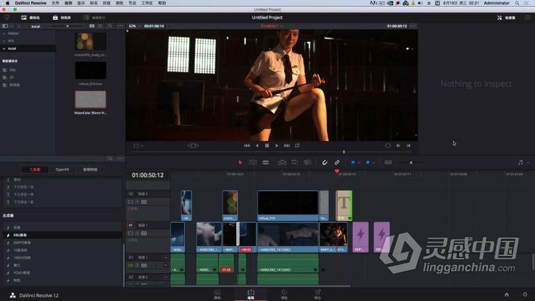Viewport: 535px width, 301px height.
Task: Toggle the Effects Library panel button
Action: [x=62, y=17]
